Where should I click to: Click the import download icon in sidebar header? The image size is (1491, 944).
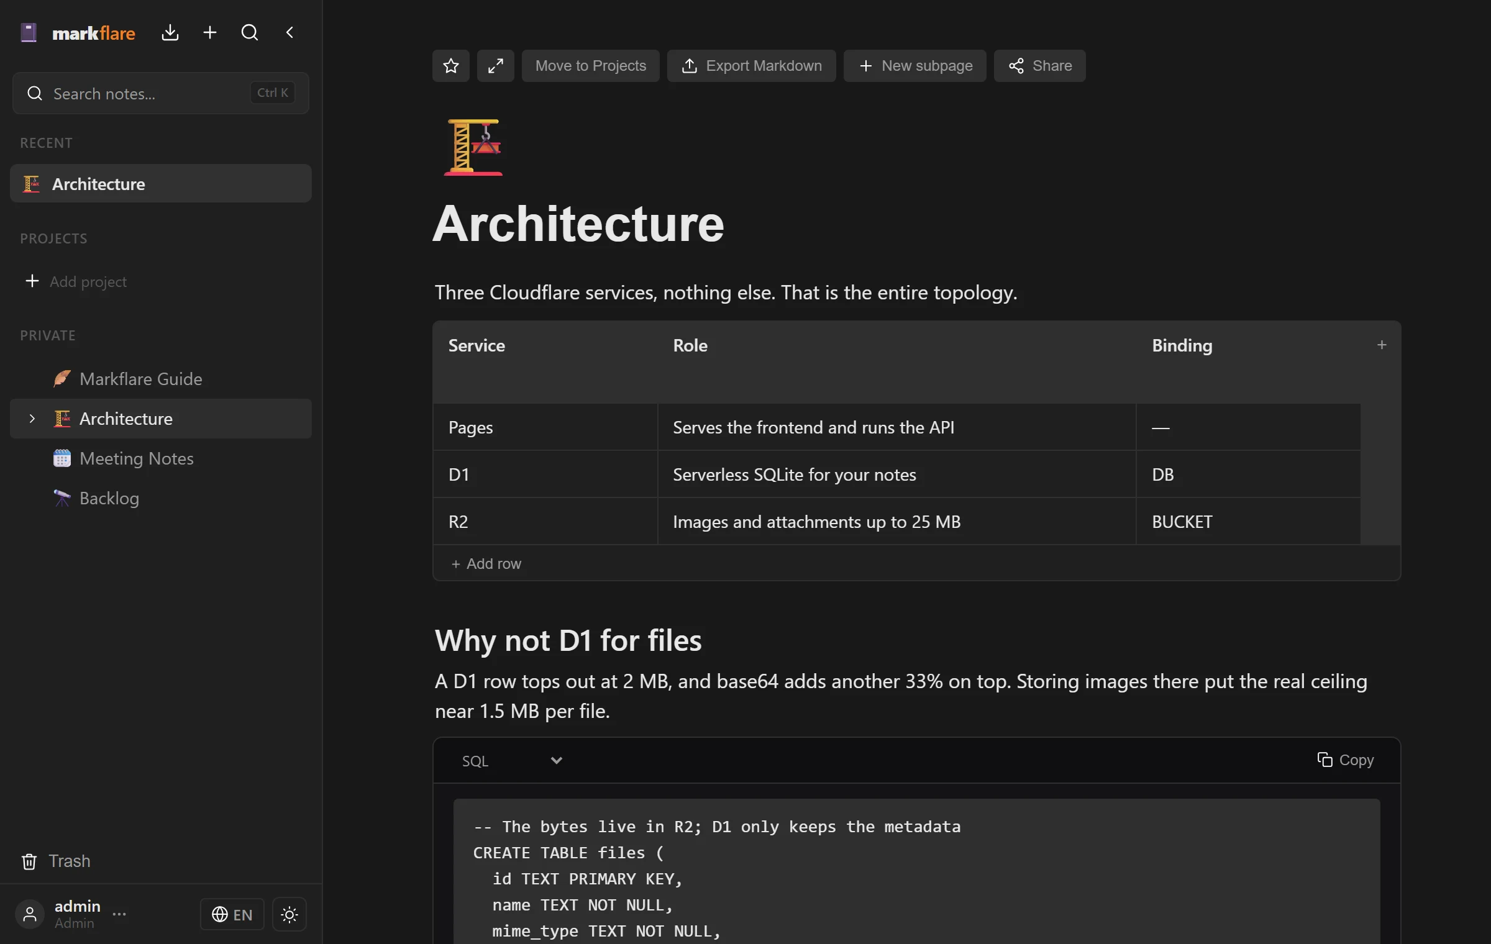pyautogui.click(x=170, y=33)
